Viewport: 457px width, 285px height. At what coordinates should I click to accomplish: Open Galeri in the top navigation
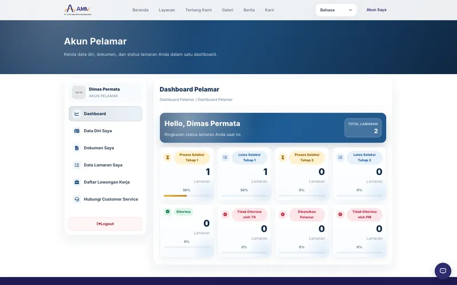(227, 10)
